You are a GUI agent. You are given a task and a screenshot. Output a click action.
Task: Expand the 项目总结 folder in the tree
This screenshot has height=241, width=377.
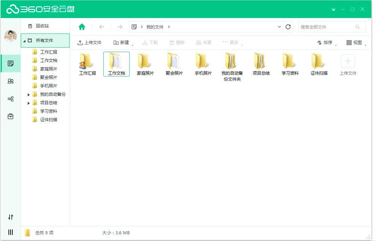click(x=29, y=103)
